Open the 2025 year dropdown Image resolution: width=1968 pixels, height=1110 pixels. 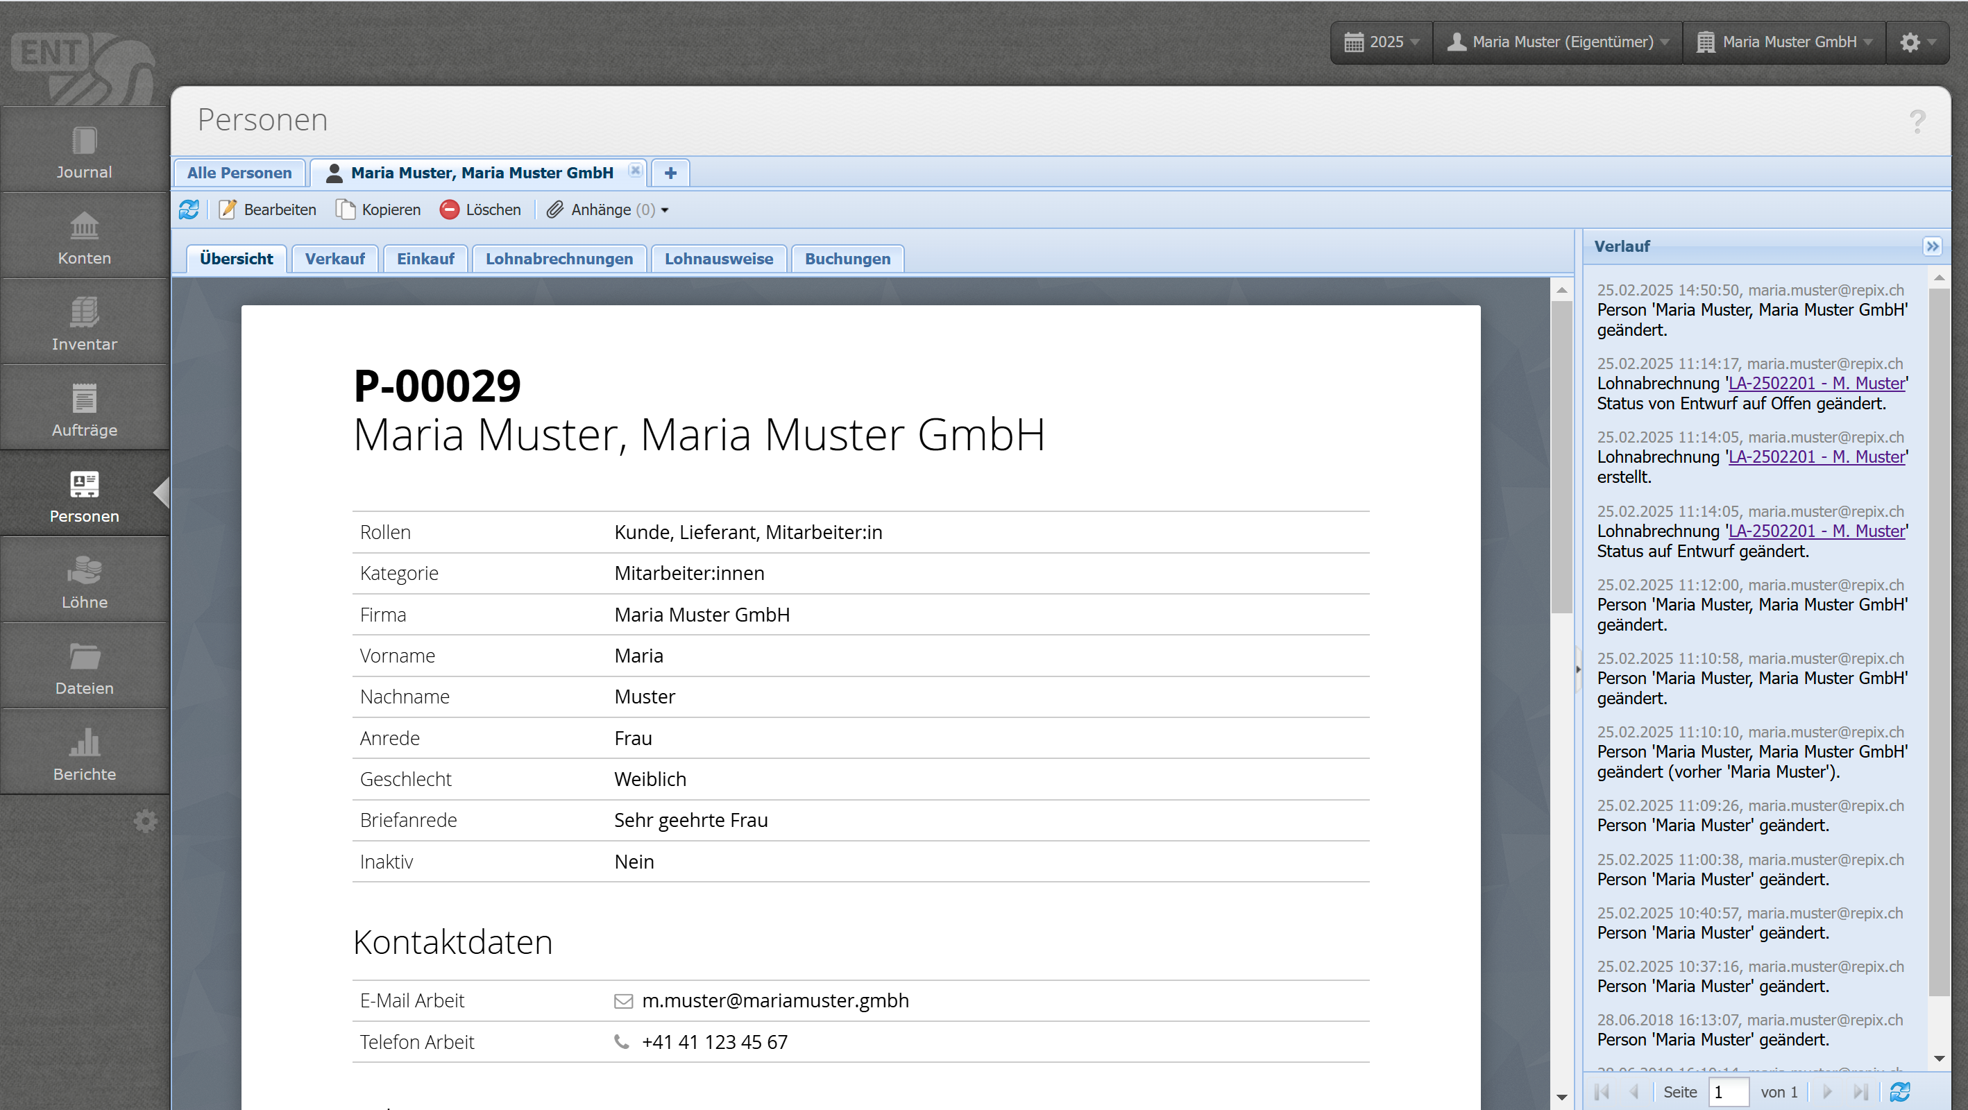click(1381, 42)
